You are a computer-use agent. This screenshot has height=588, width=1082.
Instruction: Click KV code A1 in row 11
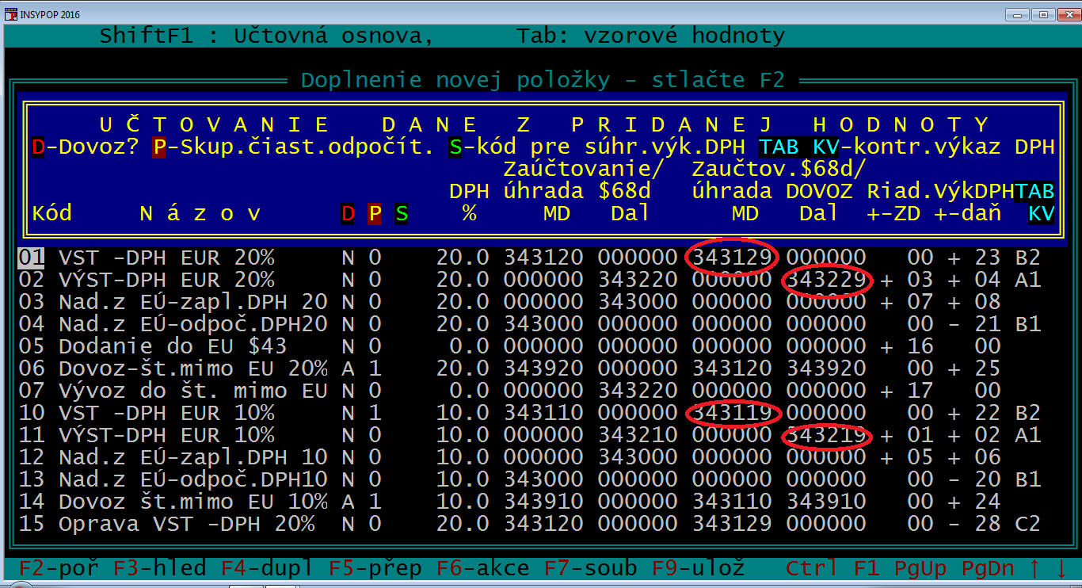click(1028, 435)
